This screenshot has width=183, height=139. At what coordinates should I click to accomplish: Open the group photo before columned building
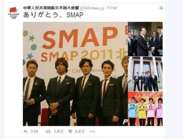pos(145,74)
